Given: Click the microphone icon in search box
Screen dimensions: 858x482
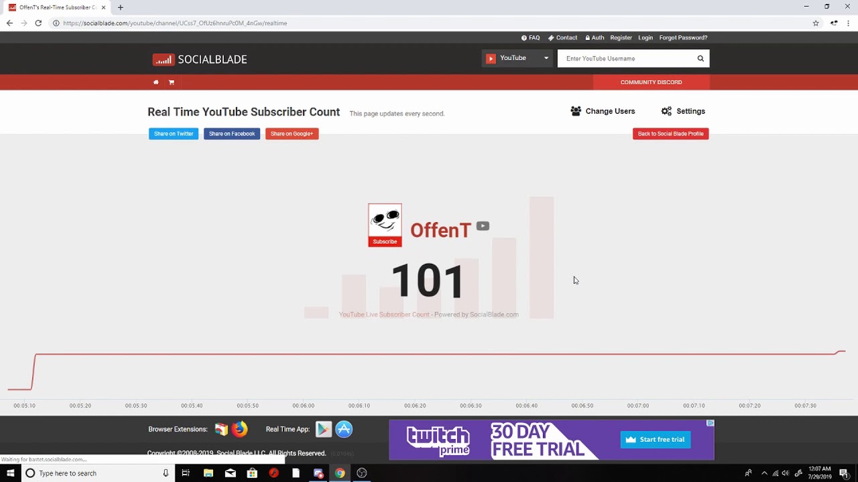Looking at the screenshot, I should point(166,473).
